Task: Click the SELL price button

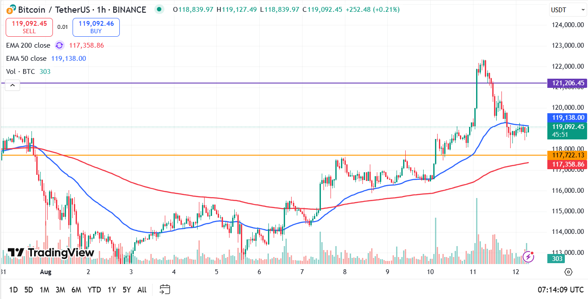Action: (x=29, y=27)
